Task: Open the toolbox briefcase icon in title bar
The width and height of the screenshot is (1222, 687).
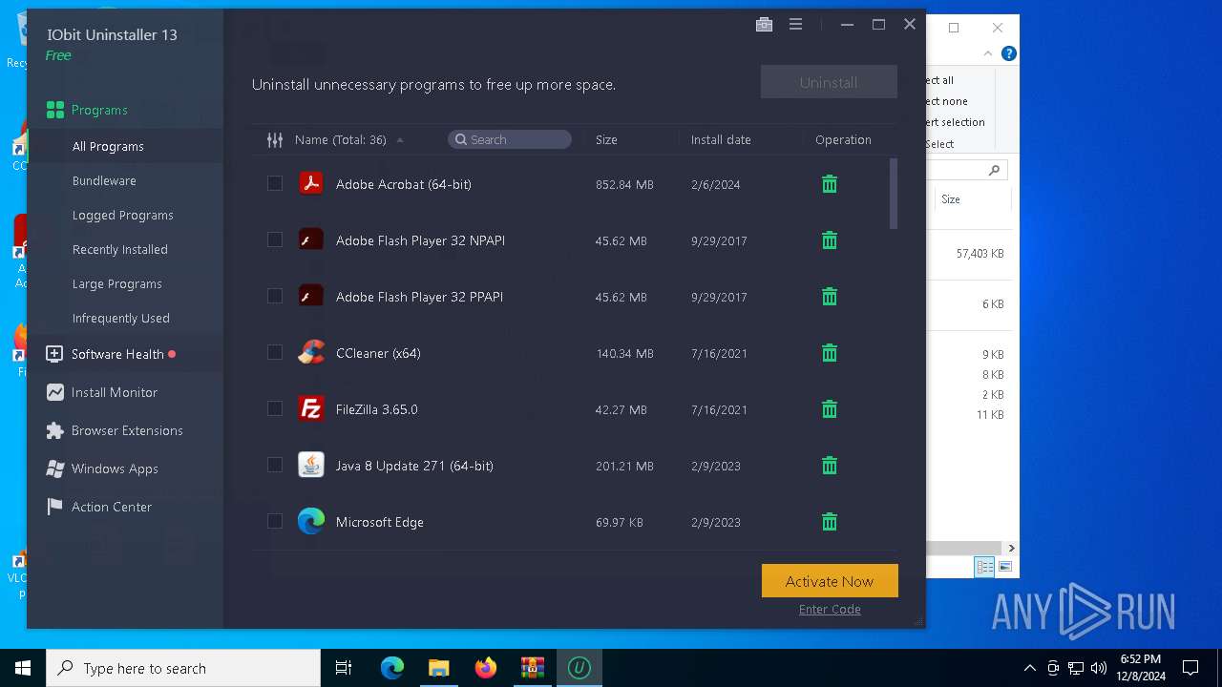Action: tap(764, 25)
